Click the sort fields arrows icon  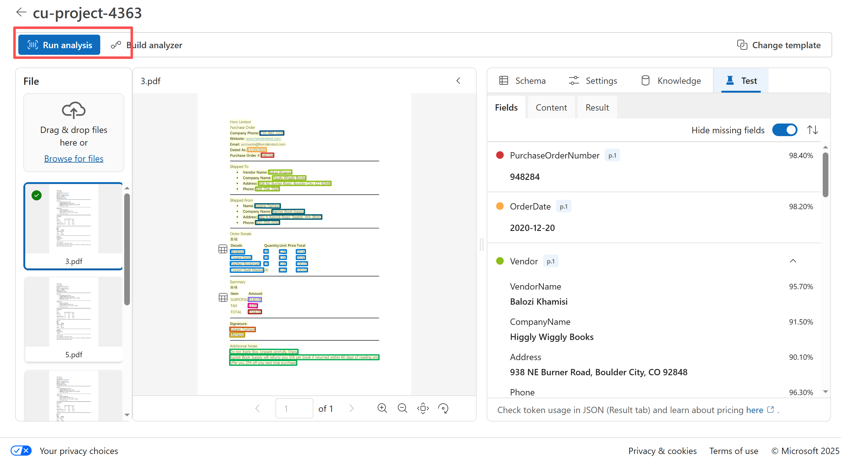[x=812, y=130]
